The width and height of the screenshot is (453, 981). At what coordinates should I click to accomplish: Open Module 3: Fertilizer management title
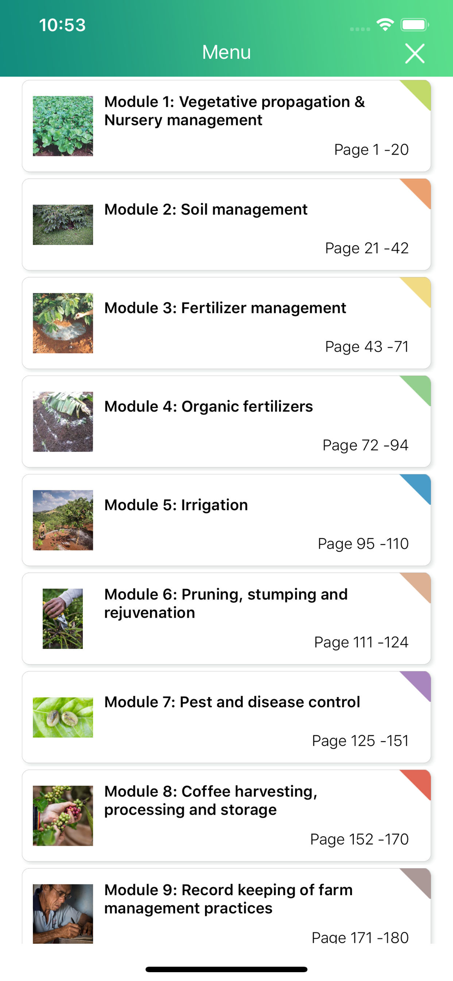click(225, 308)
